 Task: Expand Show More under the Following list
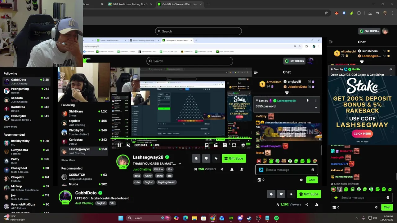click(x=11, y=127)
